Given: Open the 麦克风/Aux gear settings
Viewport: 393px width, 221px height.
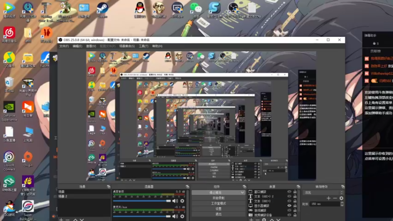Looking at the screenshot, I should point(182,216).
